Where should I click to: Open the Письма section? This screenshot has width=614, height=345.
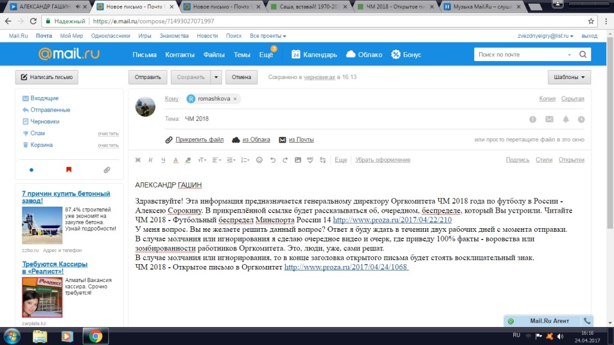coord(145,55)
